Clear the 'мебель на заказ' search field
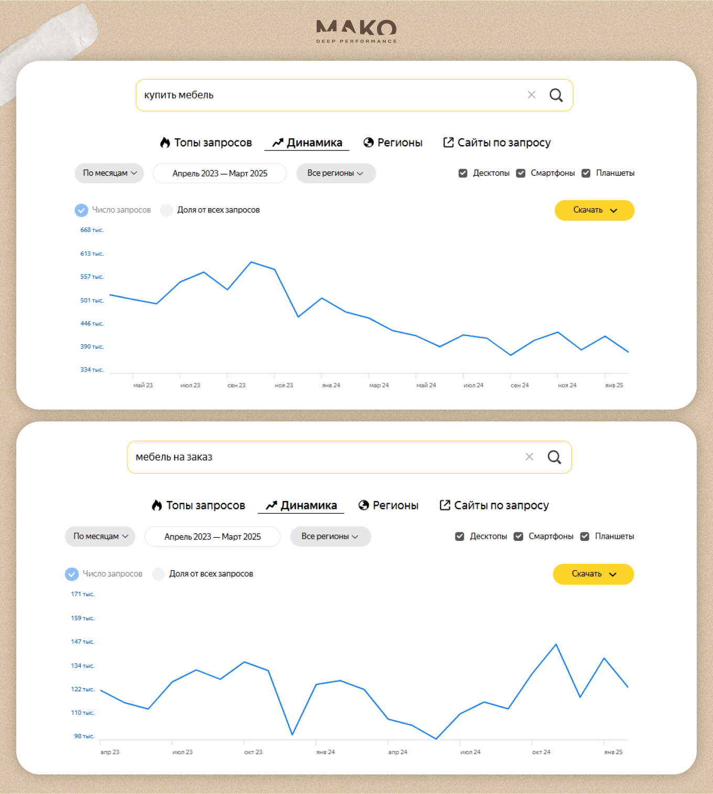Viewport: 713px width, 794px height. click(x=530, y=457)
